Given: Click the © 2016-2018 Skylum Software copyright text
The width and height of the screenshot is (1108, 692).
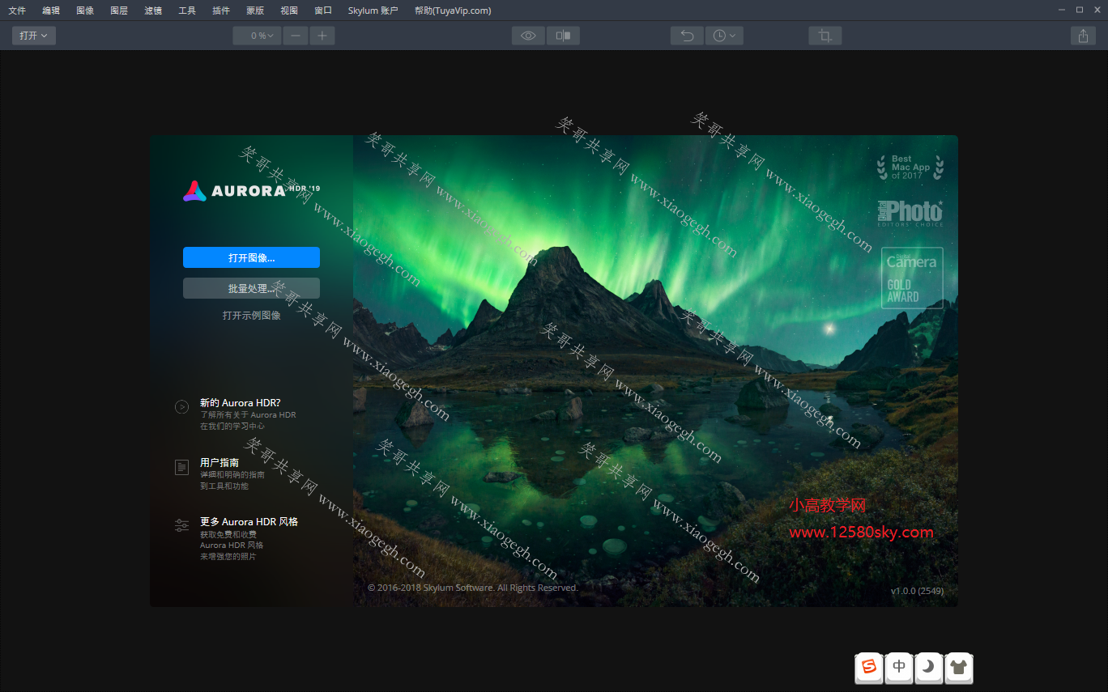Looking at the screenshot, I should coord(473,588).
